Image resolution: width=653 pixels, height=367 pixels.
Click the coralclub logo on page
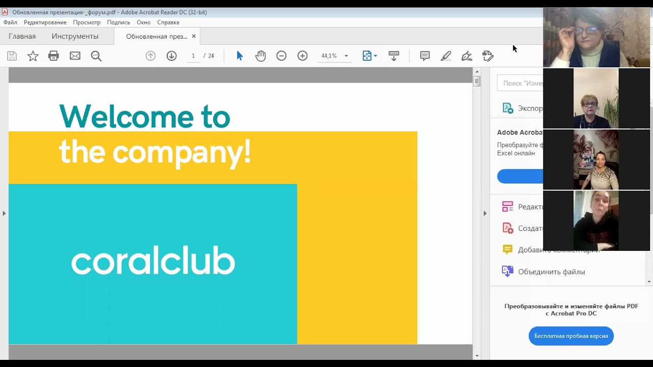point(153,260)
